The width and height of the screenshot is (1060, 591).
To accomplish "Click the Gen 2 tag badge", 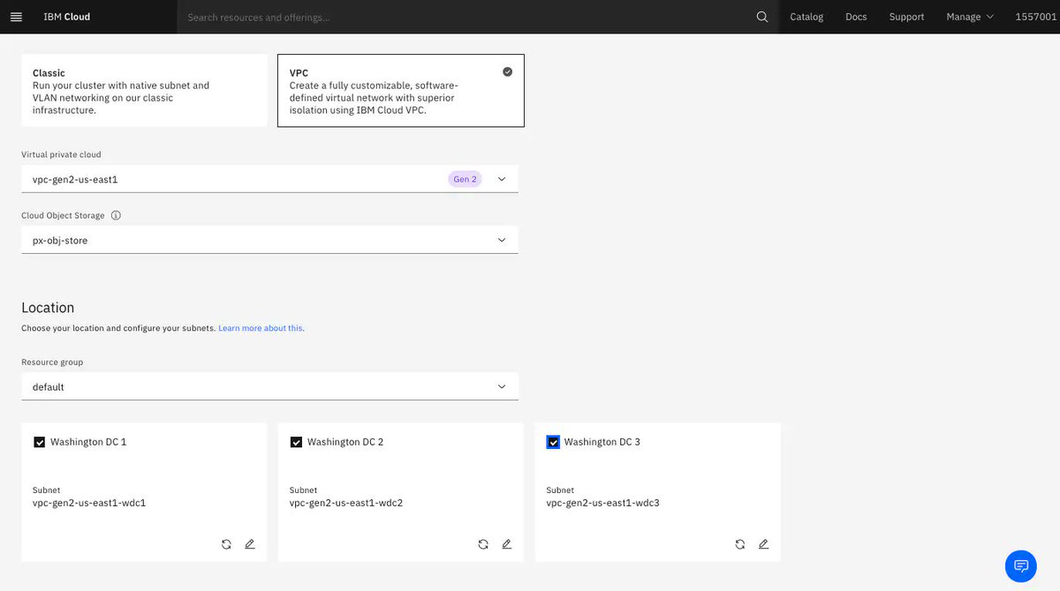I will [x=465, y=179].
